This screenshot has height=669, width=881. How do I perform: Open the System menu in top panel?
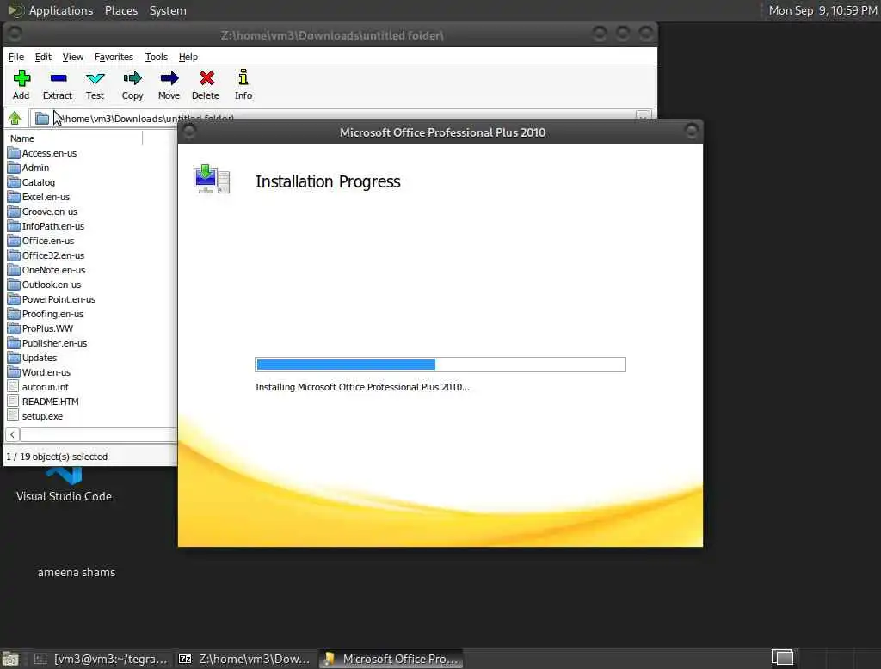[x=168, y=10]
